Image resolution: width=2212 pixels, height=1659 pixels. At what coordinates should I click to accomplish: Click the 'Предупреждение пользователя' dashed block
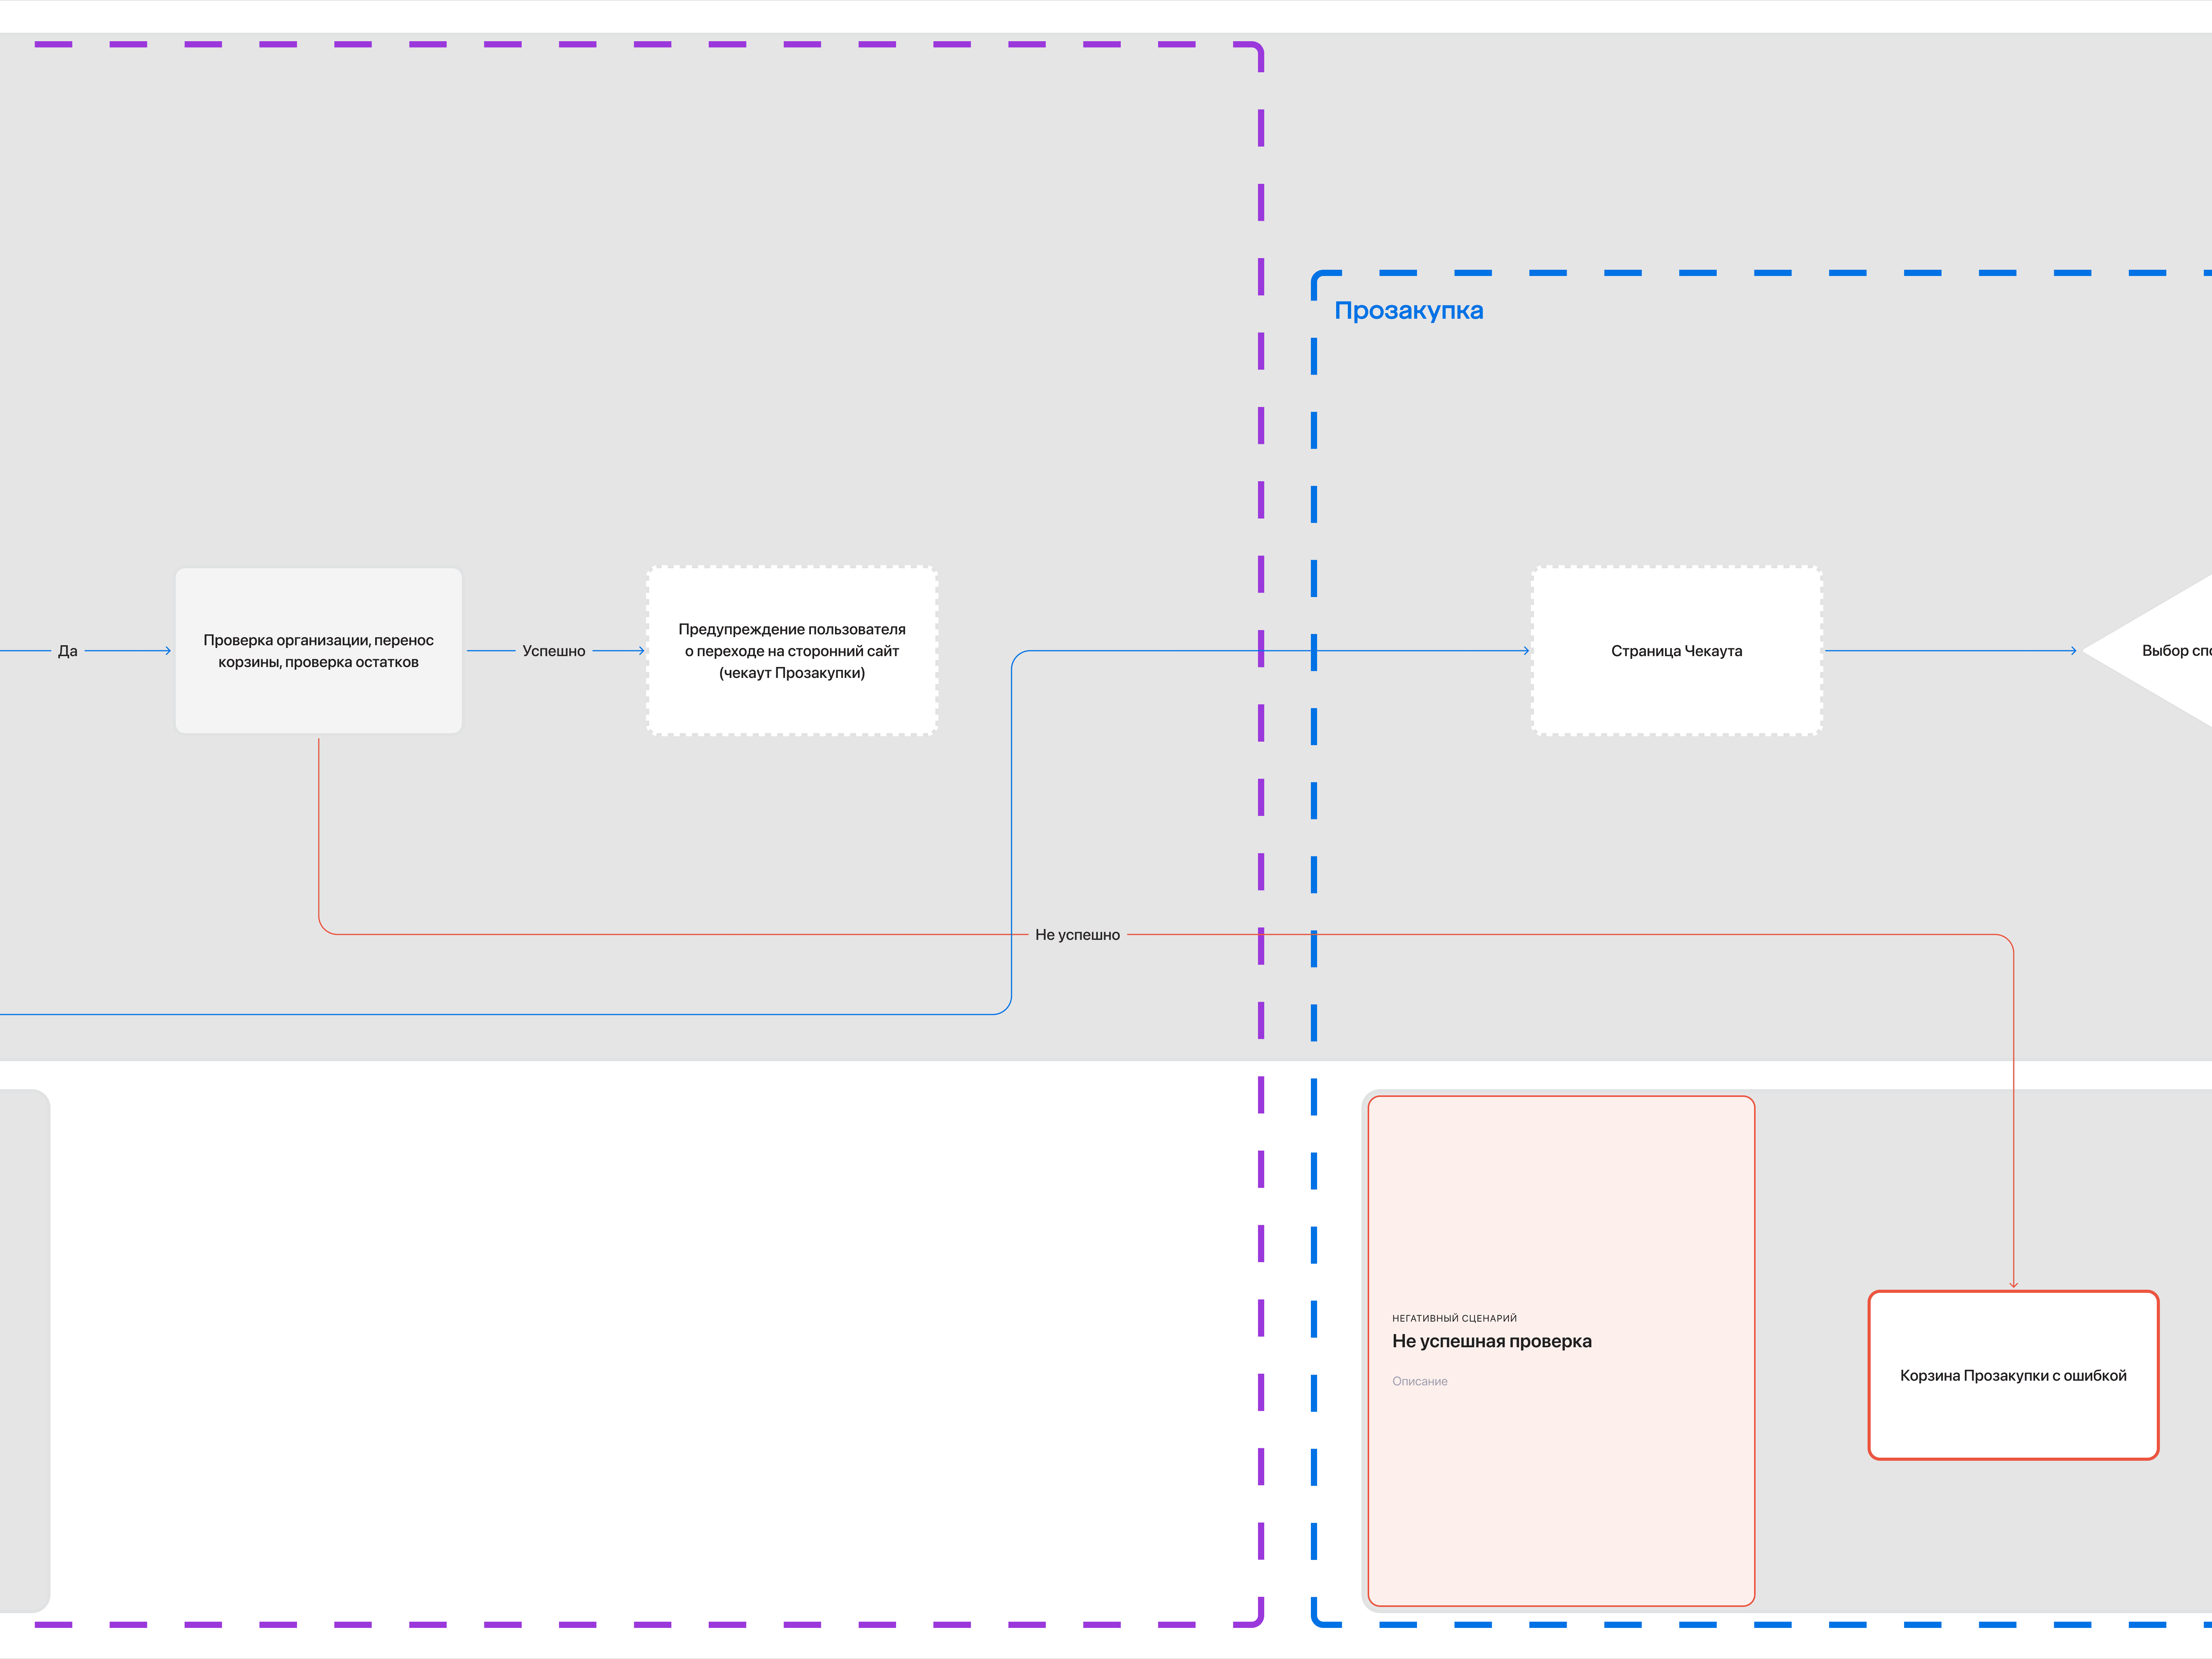pos(791,651)
